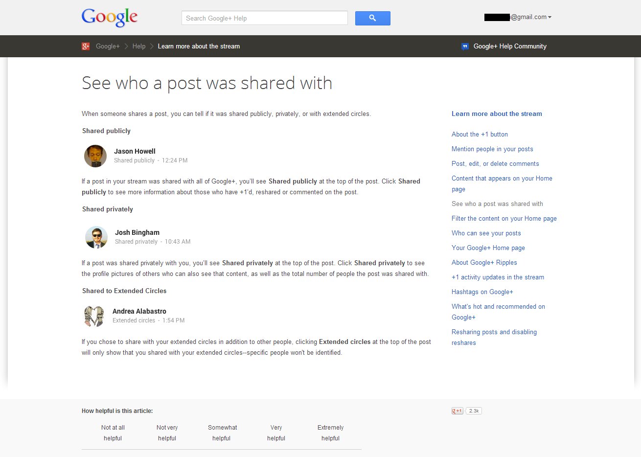Click the 2.3k recommendation count bubble
Screen dimensions: 641x457
473,411
